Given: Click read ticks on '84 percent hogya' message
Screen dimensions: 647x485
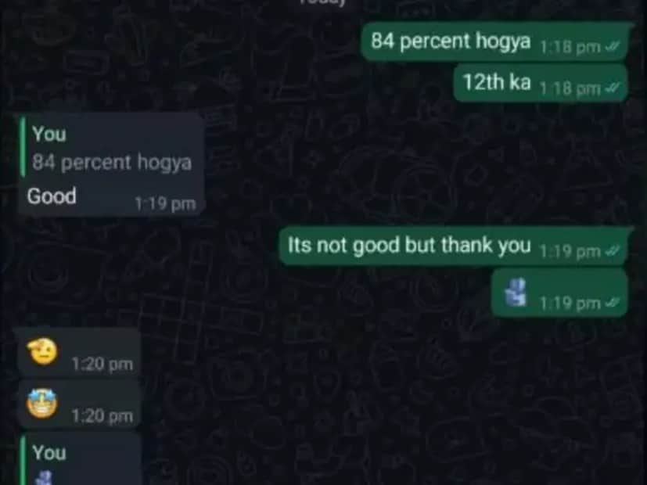Looking at the screenshot, I should pyautogui.click(x=612, y=47).
